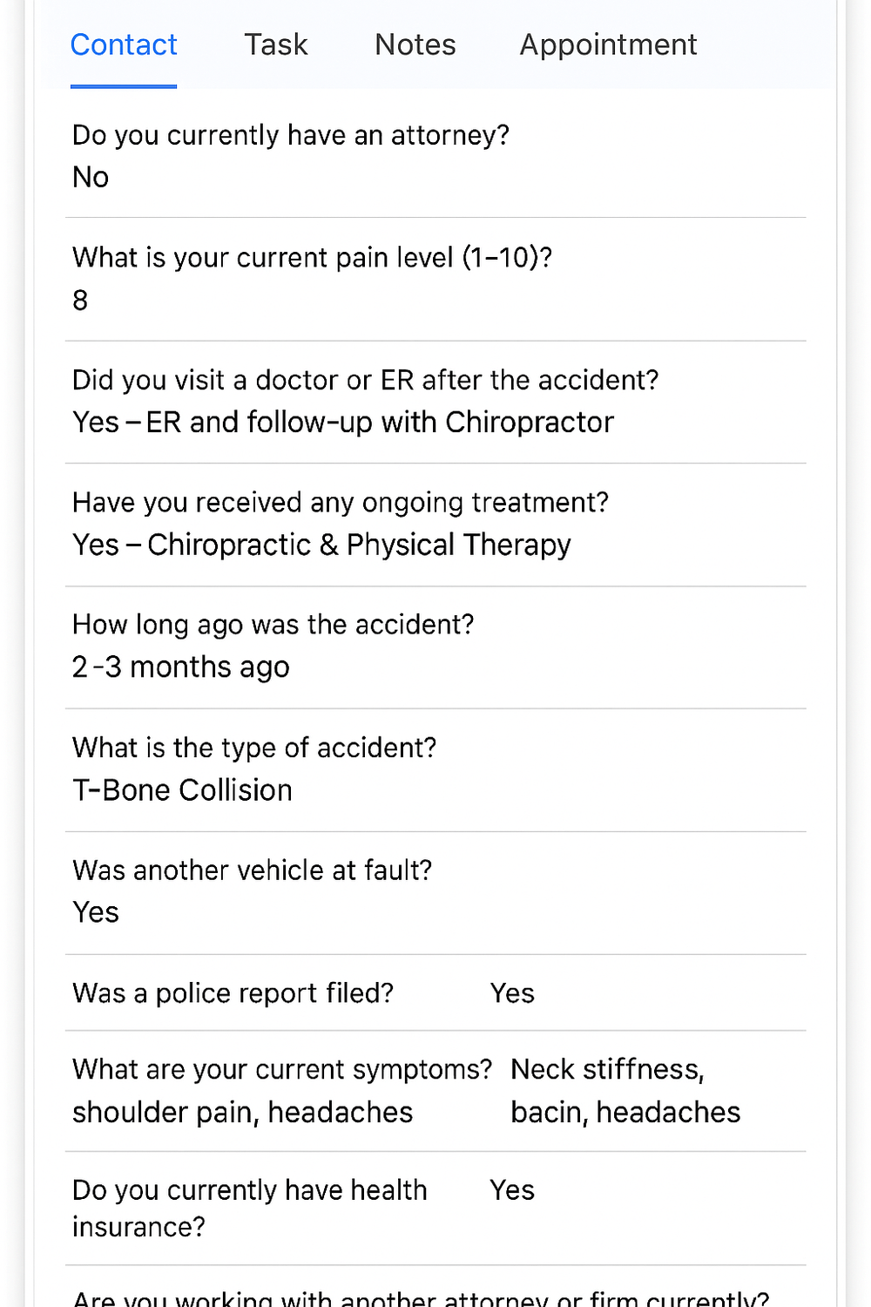Click the "2-3 months ago" answer
Viewport: 871px width, 1307px height.
click(180, 667)
